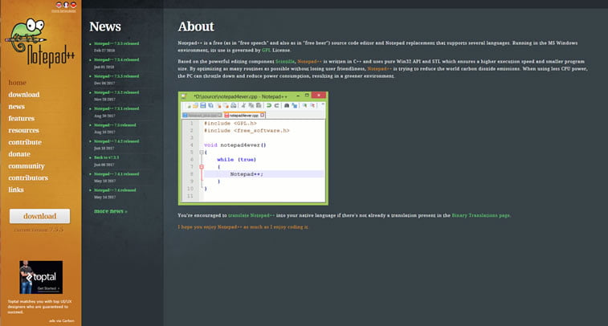Open the donate page in sidebar
The image size is (608, 326).
(19, 154)
